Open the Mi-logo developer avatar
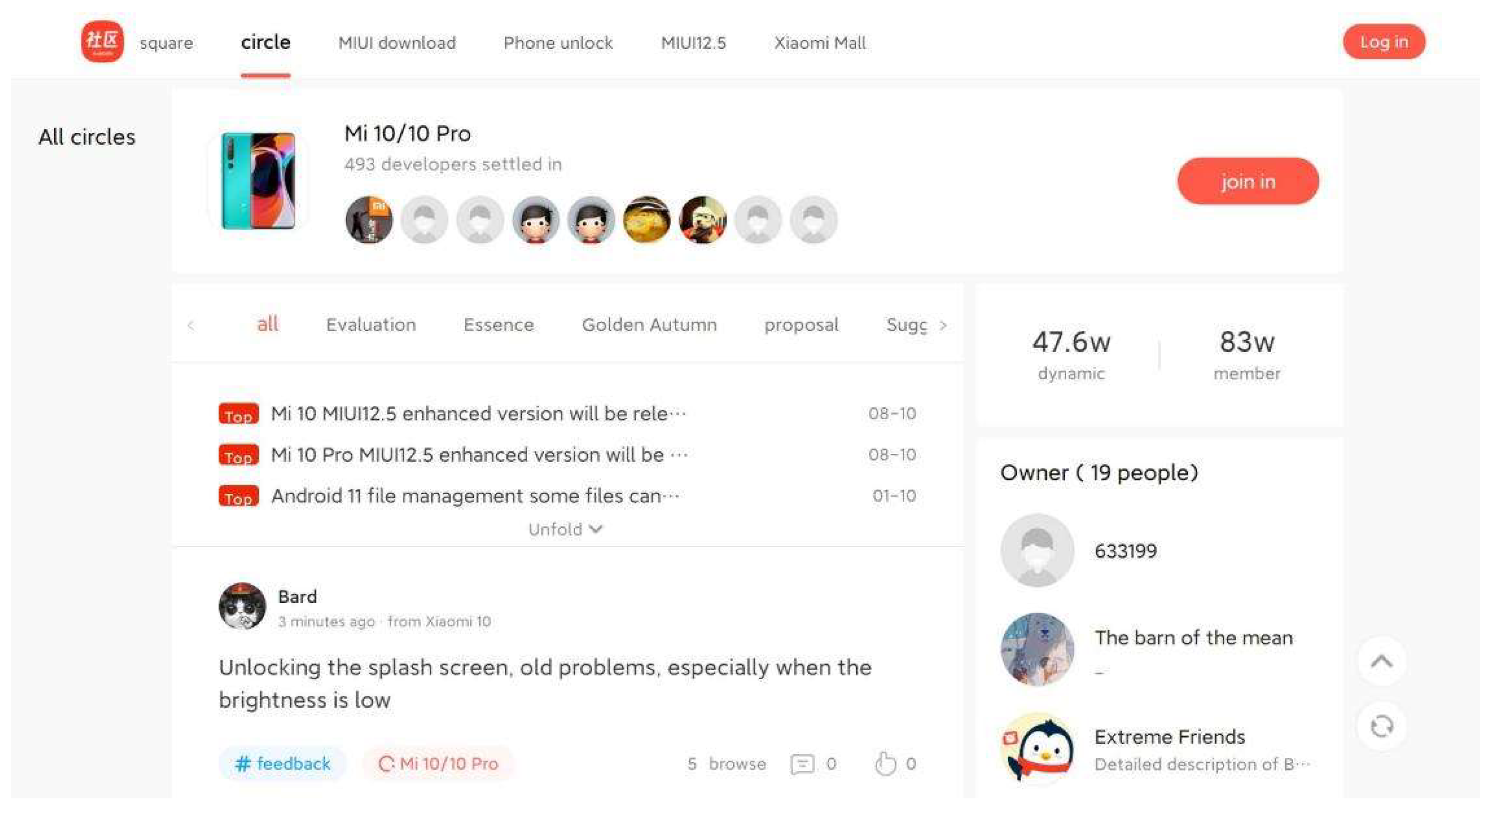 pos(369,220)
